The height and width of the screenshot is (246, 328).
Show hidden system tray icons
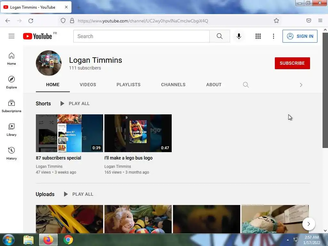pos(288,240)
